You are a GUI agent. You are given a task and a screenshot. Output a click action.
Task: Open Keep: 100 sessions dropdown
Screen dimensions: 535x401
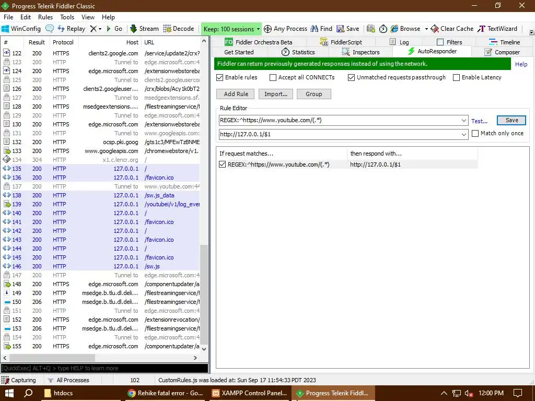232,29
